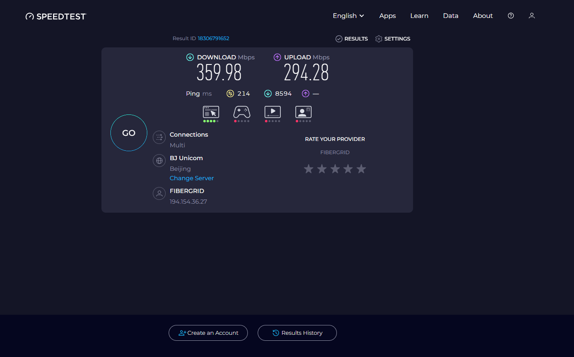Open the Result ID 18306791652 link
The image size is (574, 357).
point(213,38)
